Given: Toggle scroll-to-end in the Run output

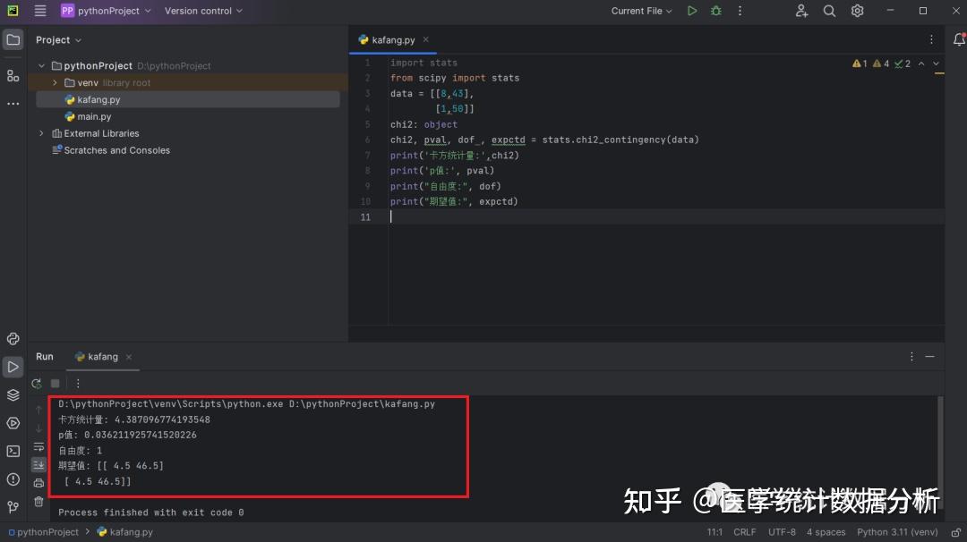Looking at the screenshot, I should coord(39,464).
